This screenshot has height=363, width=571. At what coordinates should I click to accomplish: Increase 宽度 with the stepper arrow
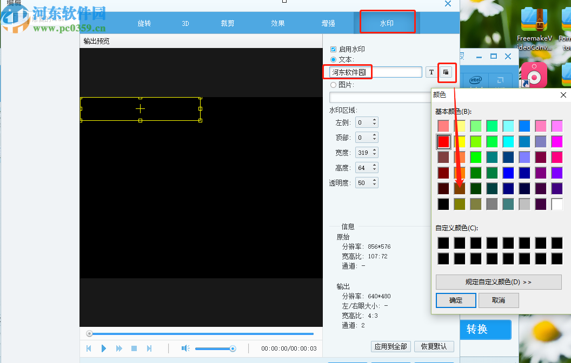pyautogui.click(x=375, y=150)
